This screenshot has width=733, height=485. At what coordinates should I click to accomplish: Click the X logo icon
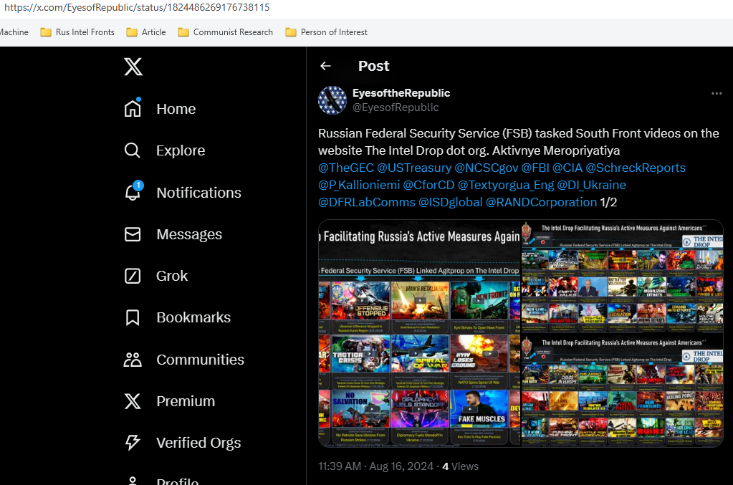coord(133,67)
